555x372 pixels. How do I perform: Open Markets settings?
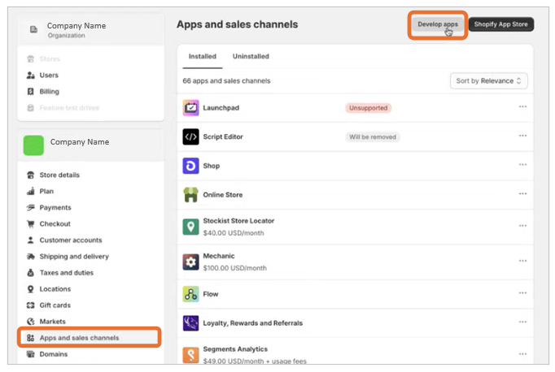point(52,321)
